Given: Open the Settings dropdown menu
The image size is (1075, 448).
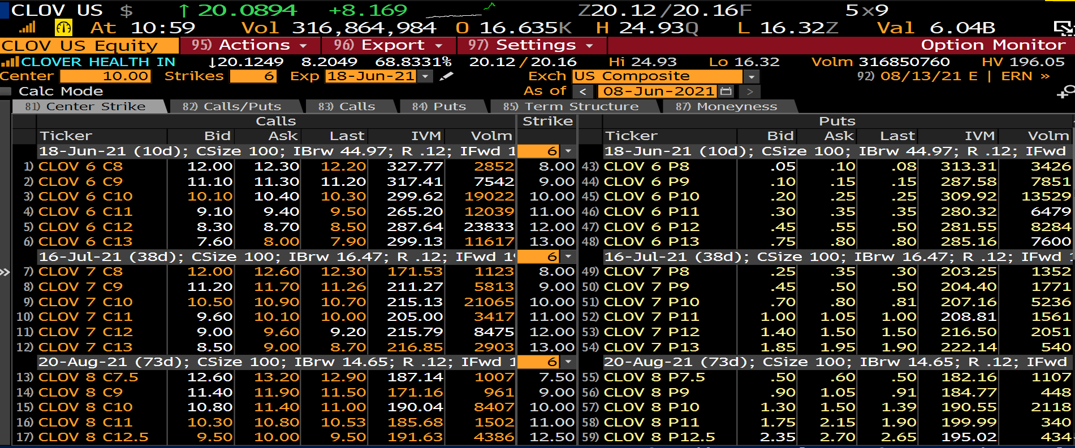Looking at the screenshot, I should [532, 45].
